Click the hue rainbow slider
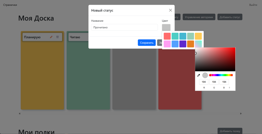Screen dimensions: 262x134 (x=221, y=75)
